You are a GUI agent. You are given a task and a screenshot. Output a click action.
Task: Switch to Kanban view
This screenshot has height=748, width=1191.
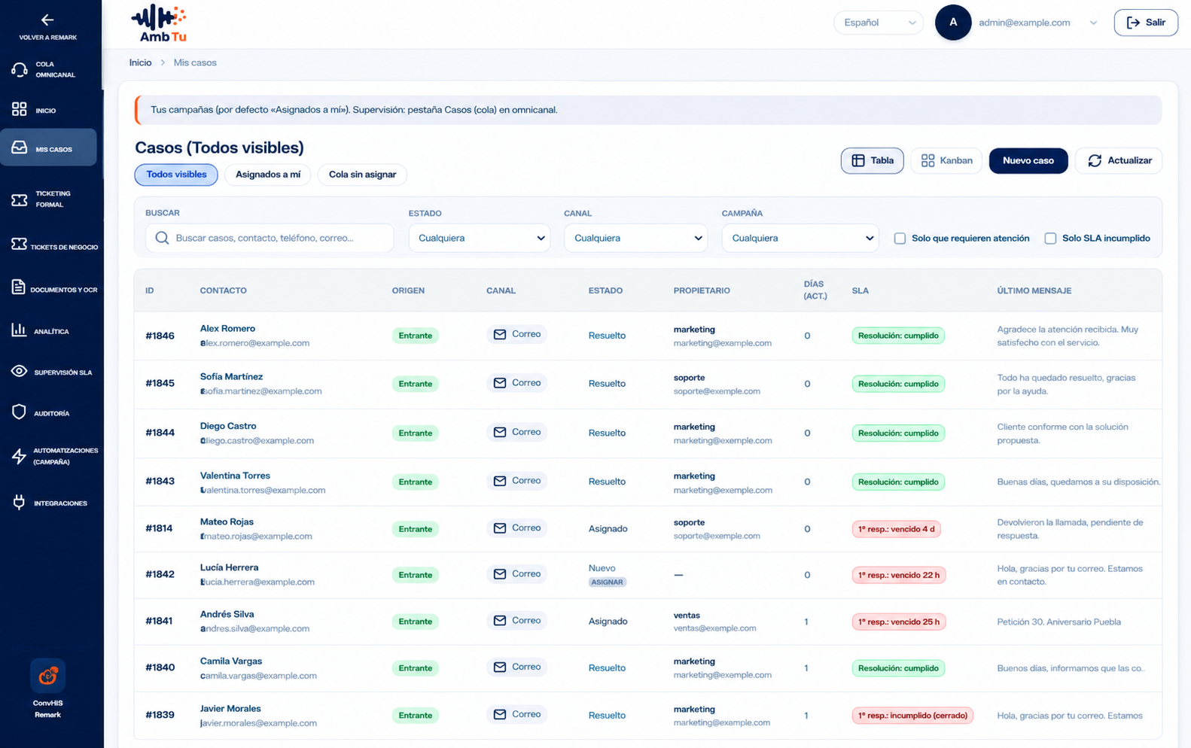[x=946, y=160]
